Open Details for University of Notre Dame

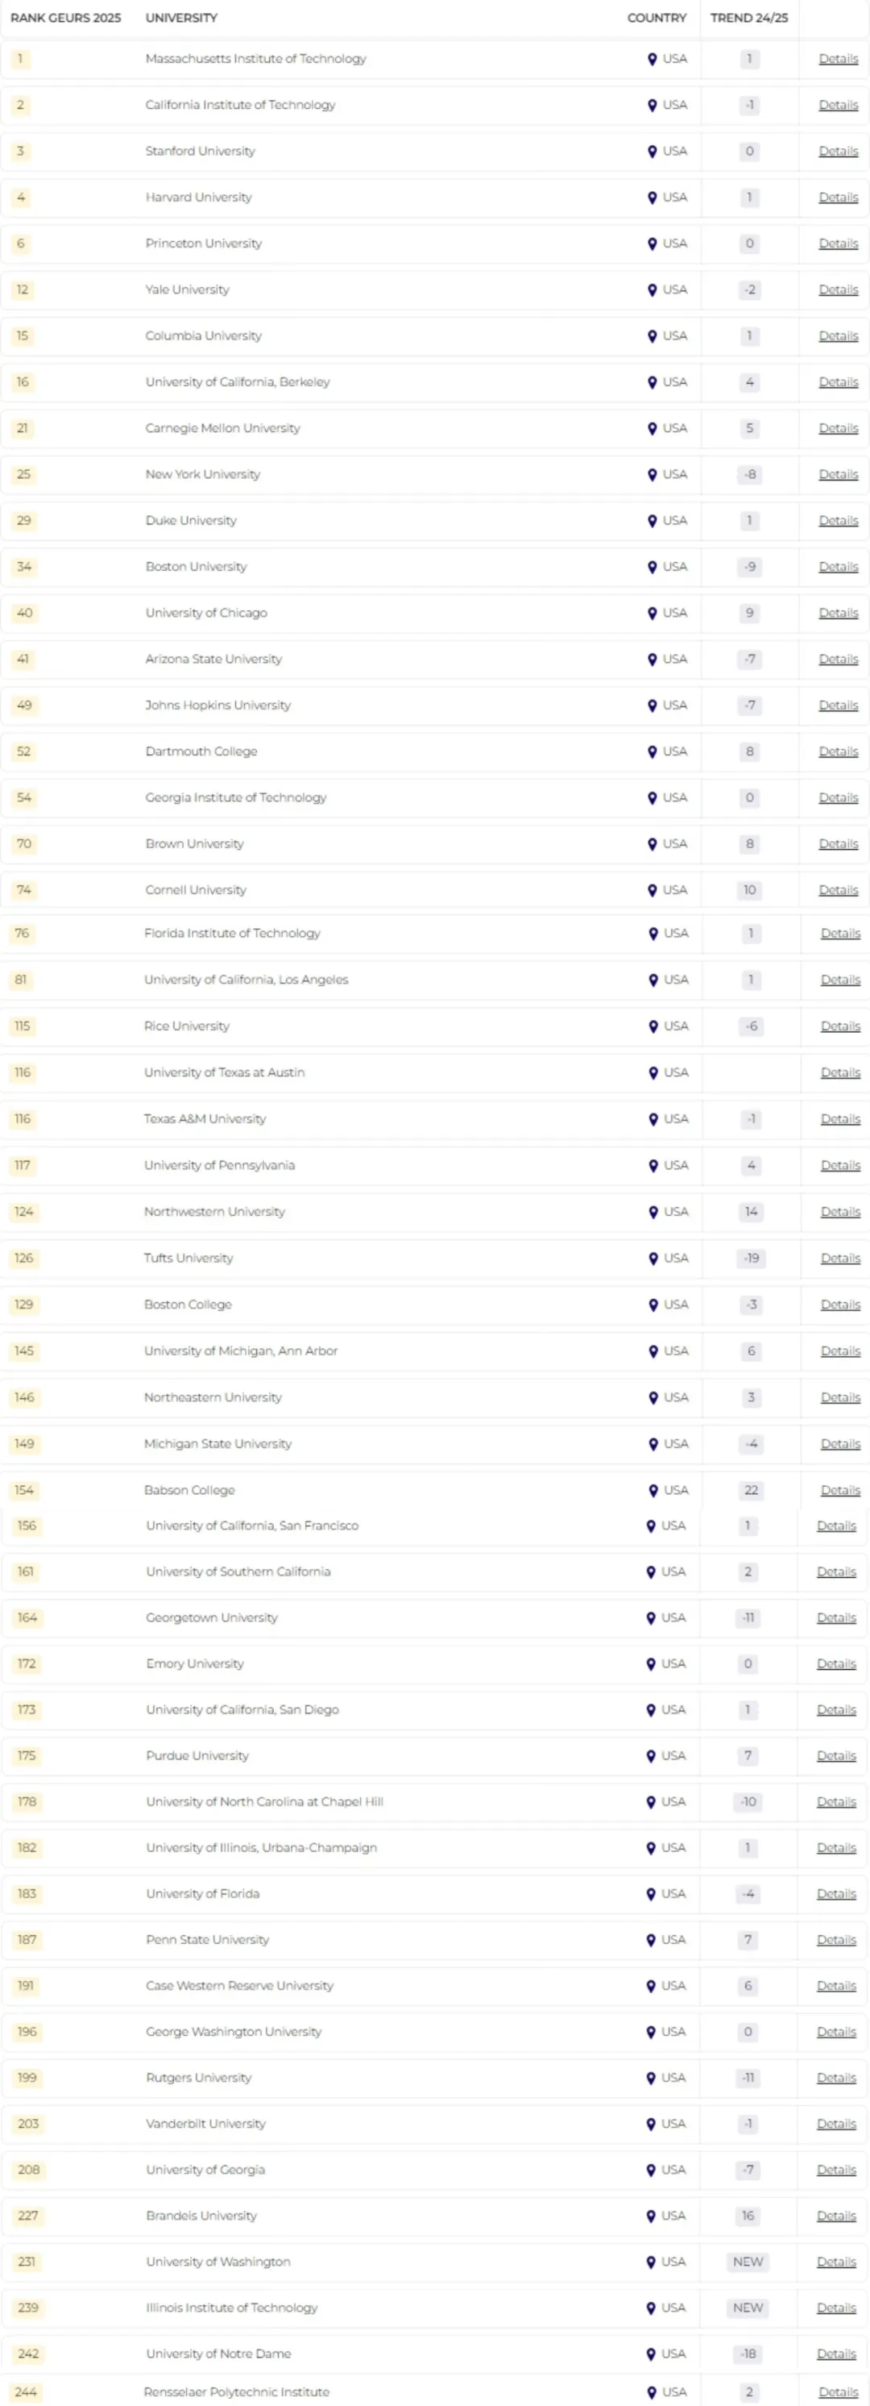837,2354
